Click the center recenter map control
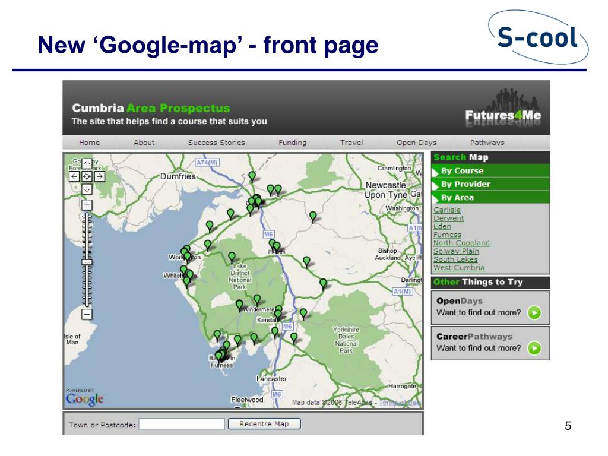The height and width of the screenshot is (456, 608). 87,176
